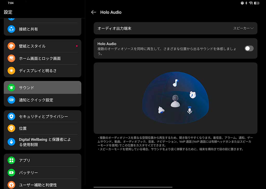The image size is (266, 189).
Task: Open 壁紙とスタイル settings
Action: click(x=42, y=46)
